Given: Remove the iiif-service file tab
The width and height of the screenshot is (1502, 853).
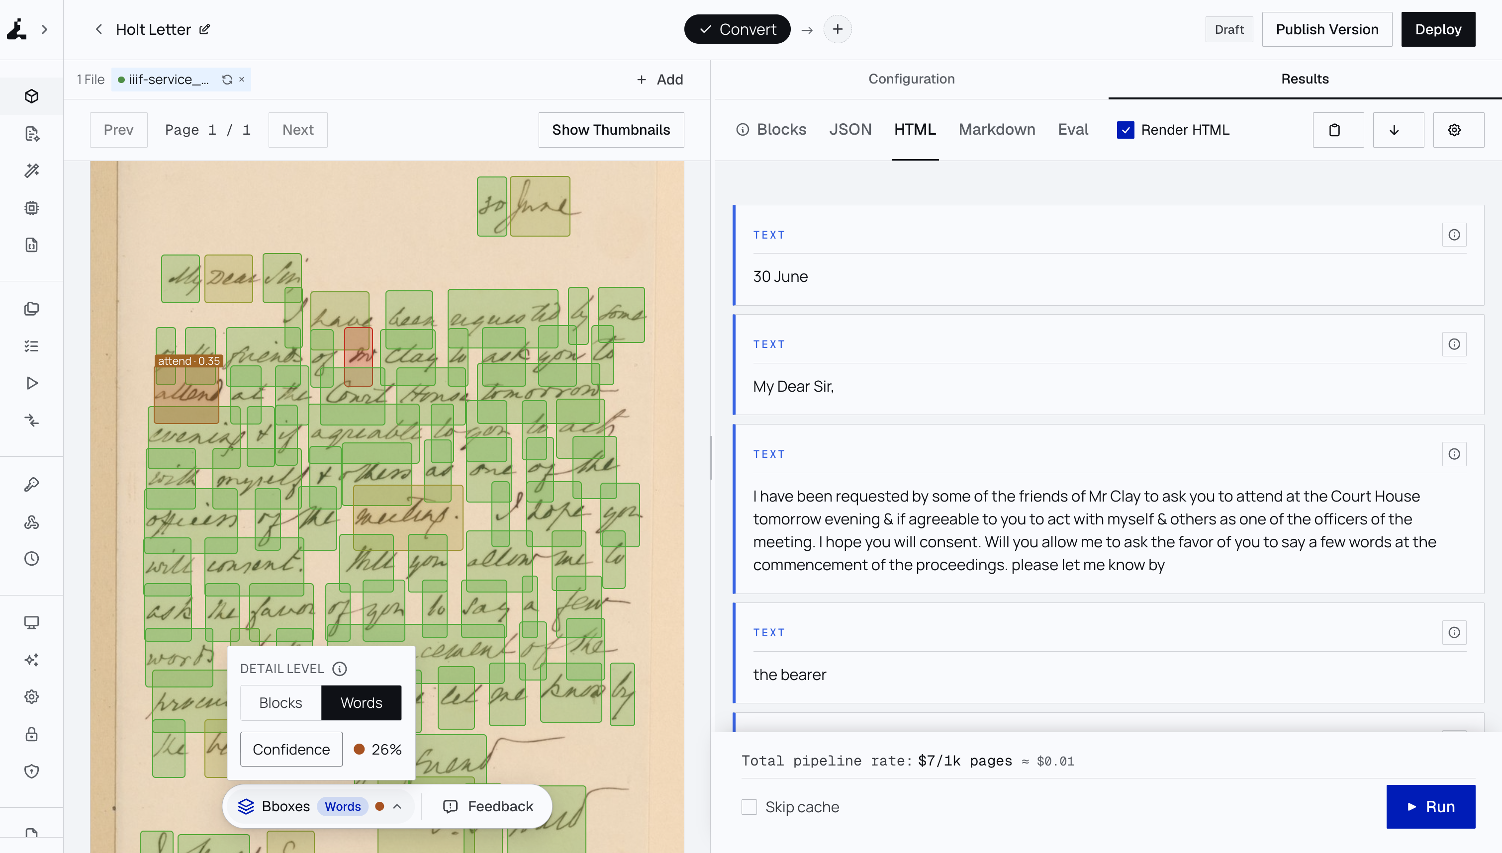Looking at the screenshot, I should coord(241,79).
